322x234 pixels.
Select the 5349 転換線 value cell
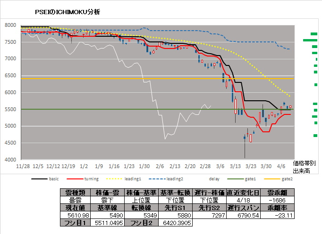(141, 215)
